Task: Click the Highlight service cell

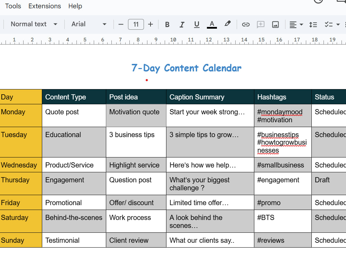Action: pos(136,165)
